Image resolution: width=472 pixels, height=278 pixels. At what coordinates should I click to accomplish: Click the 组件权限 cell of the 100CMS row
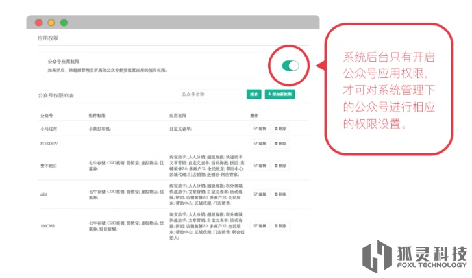(x=126, y=226)
